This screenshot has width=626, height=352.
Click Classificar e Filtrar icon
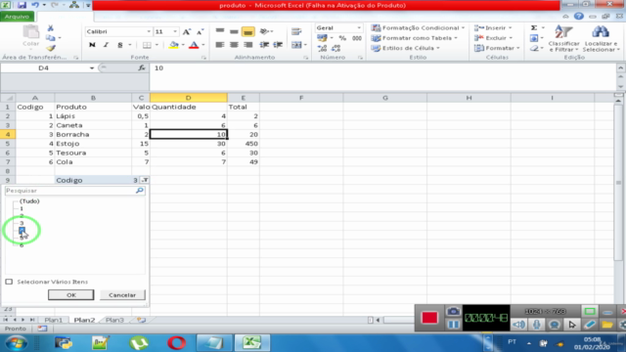[563, 38]
